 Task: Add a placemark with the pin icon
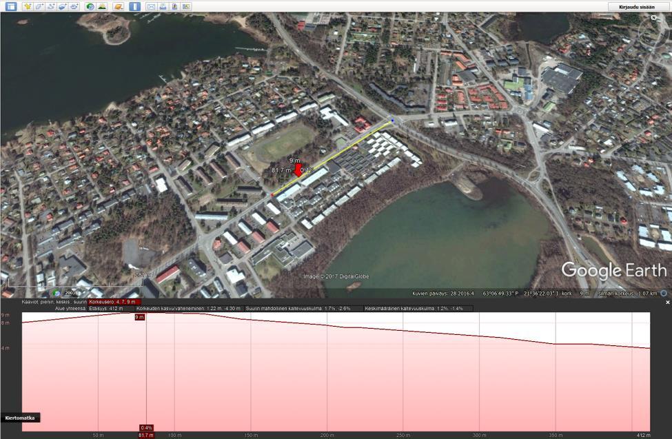point(28,6)
